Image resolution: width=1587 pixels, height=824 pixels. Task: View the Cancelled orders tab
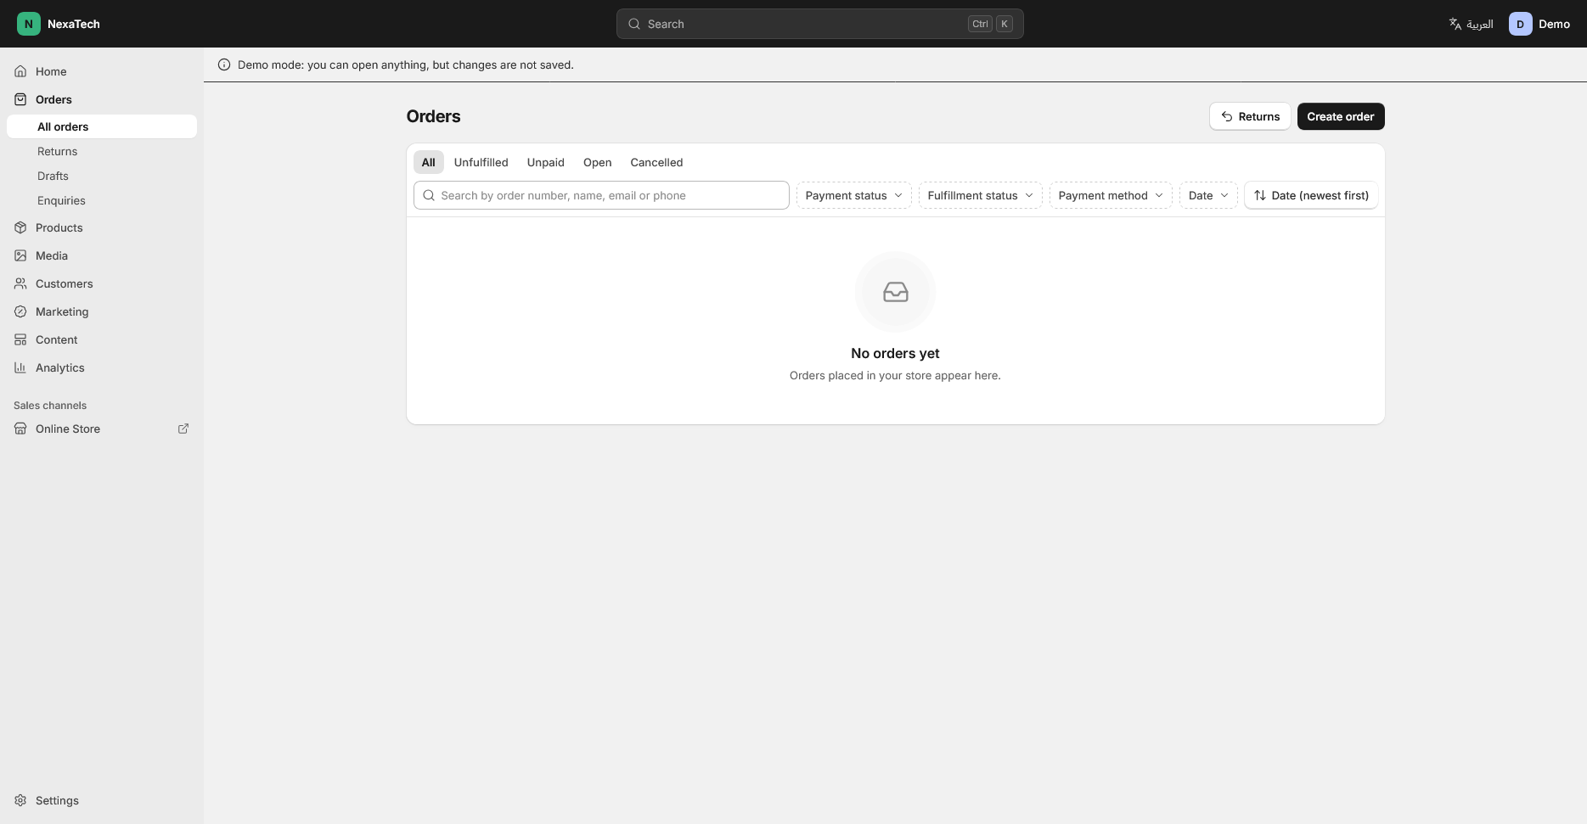pos(656,162)
